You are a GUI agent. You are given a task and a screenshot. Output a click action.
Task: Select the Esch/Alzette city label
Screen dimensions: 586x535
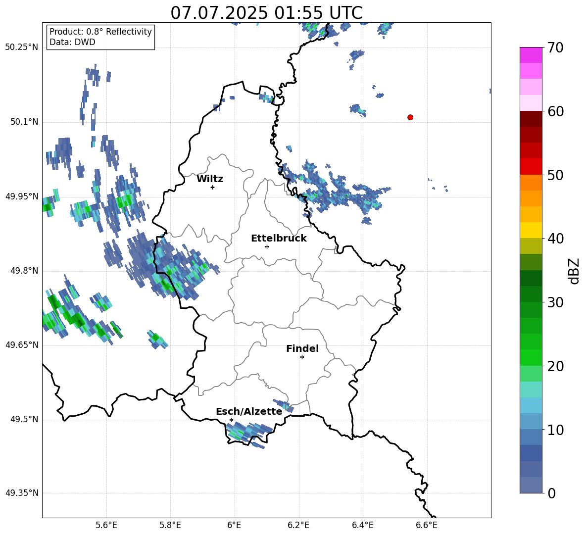pyautogui.click(x=249, y=412)
